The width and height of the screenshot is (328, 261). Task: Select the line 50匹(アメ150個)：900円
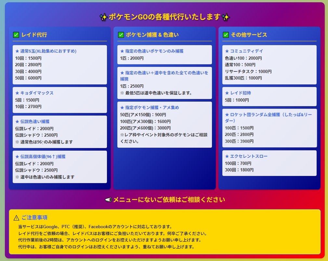coord(143,115)
